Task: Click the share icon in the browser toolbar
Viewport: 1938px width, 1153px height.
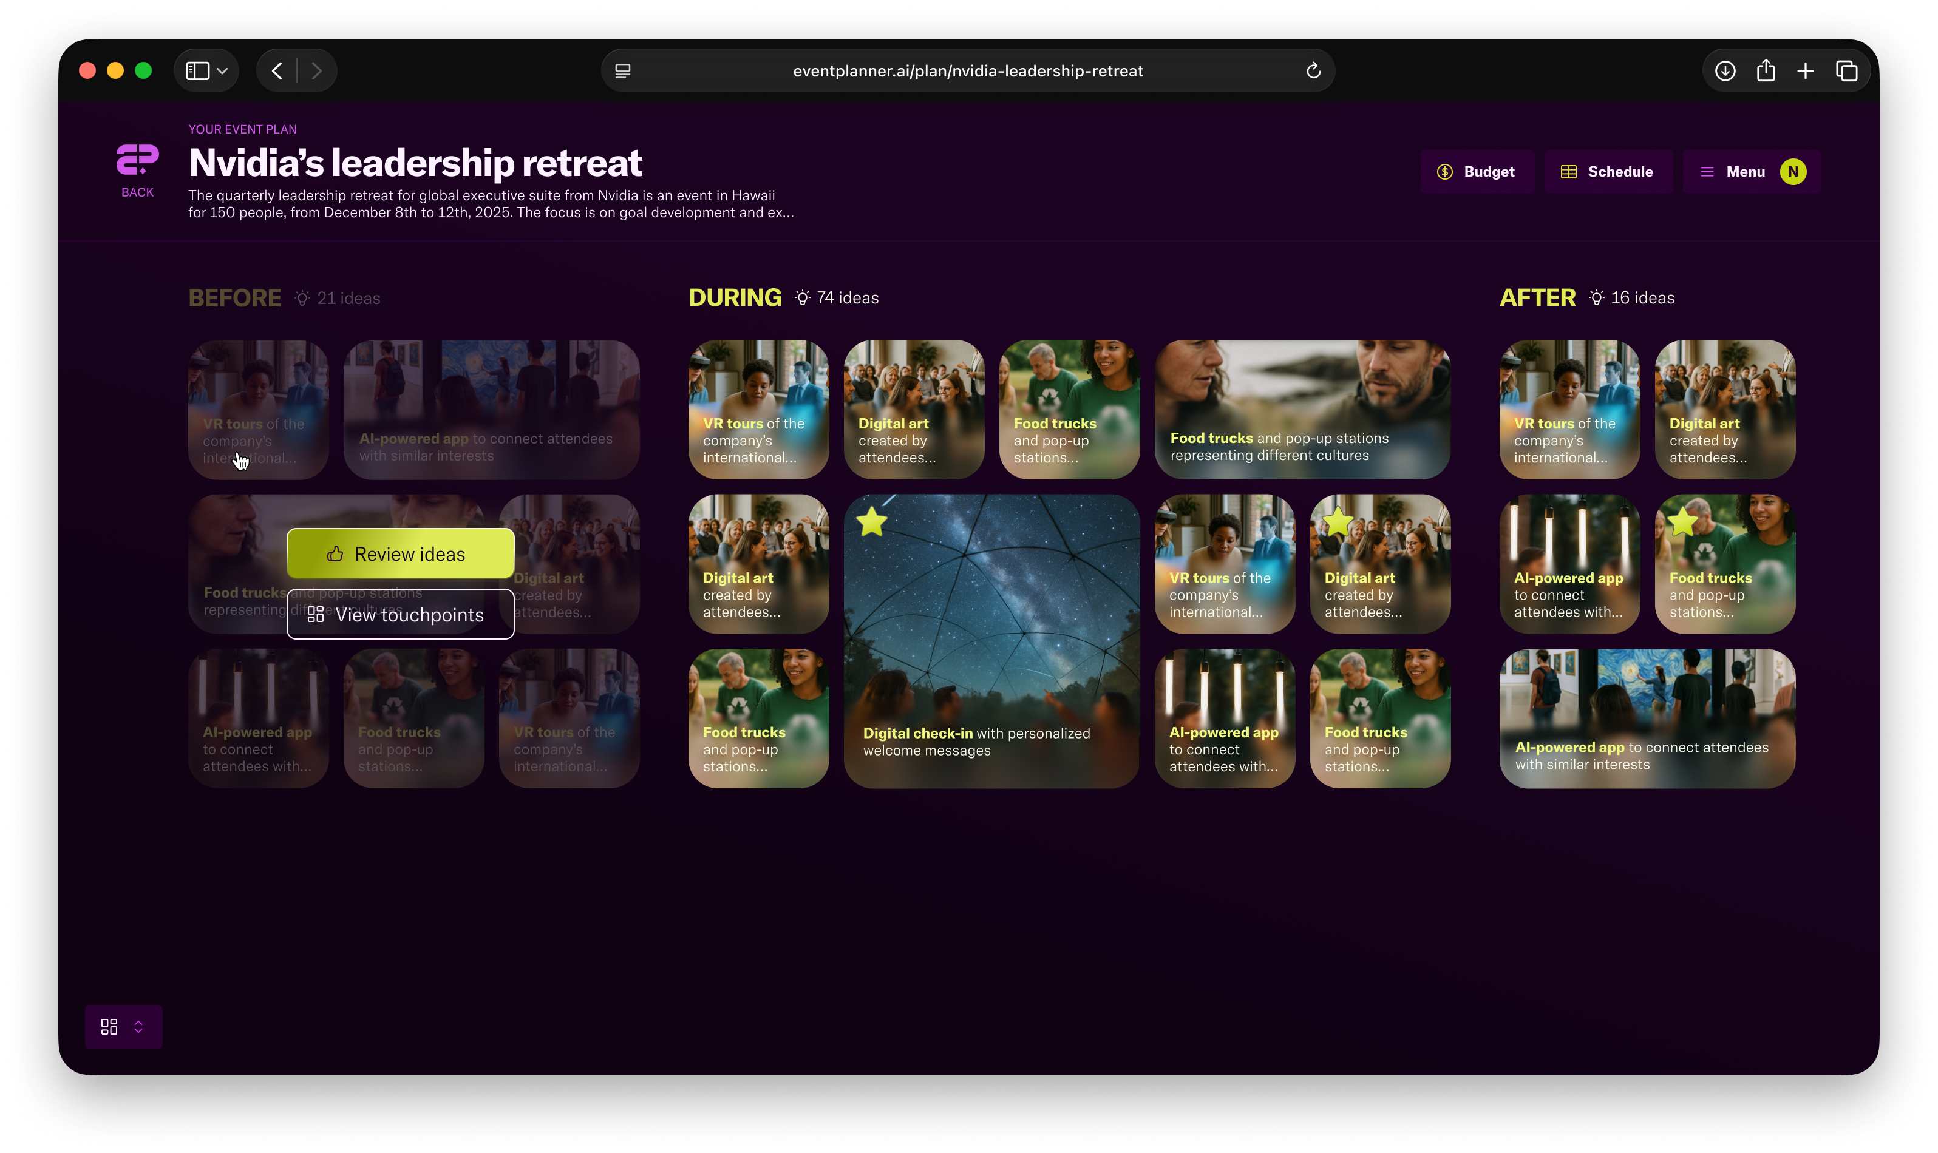Action: tap(1766, 71)
